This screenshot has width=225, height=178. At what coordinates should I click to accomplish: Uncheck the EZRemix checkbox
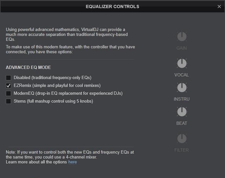[9, 86]
